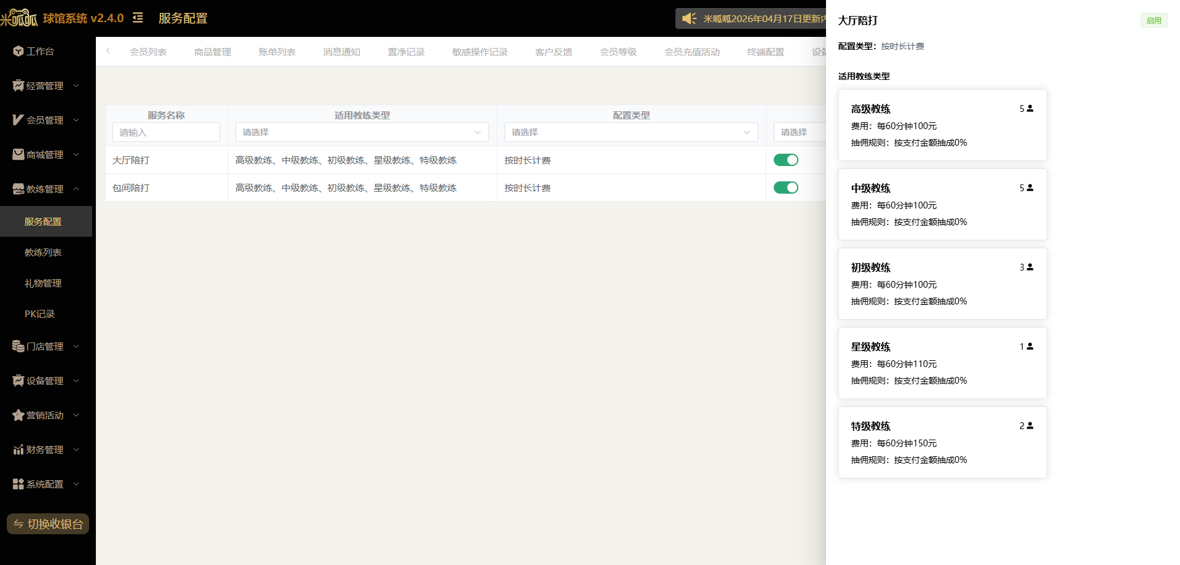This screenshot has height=565, width=1180.
Task: Click the 会员管理 V icon
Action: pyautogui.click(x=18, y=120)
